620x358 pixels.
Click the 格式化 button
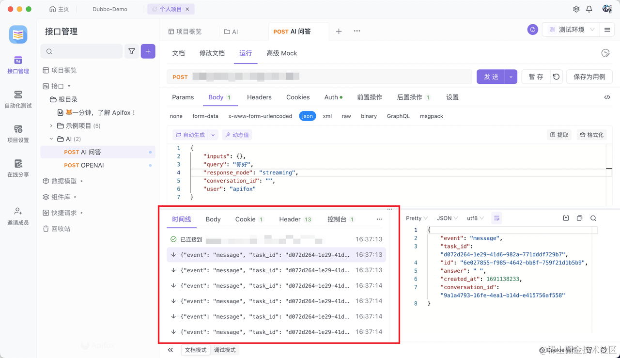tap(591, 135)
